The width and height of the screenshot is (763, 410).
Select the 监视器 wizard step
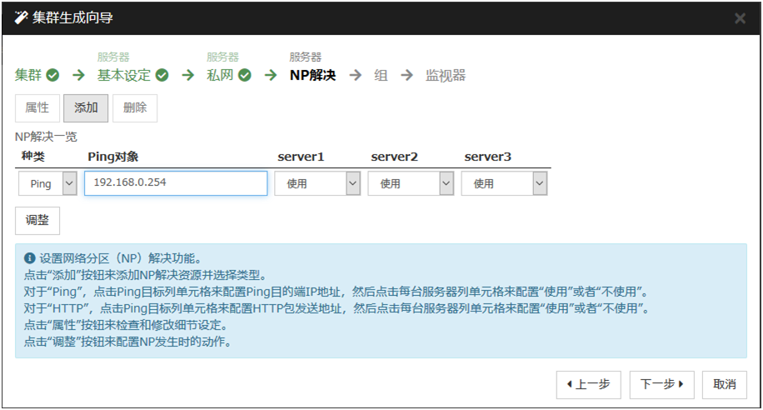tap(446, 76)
